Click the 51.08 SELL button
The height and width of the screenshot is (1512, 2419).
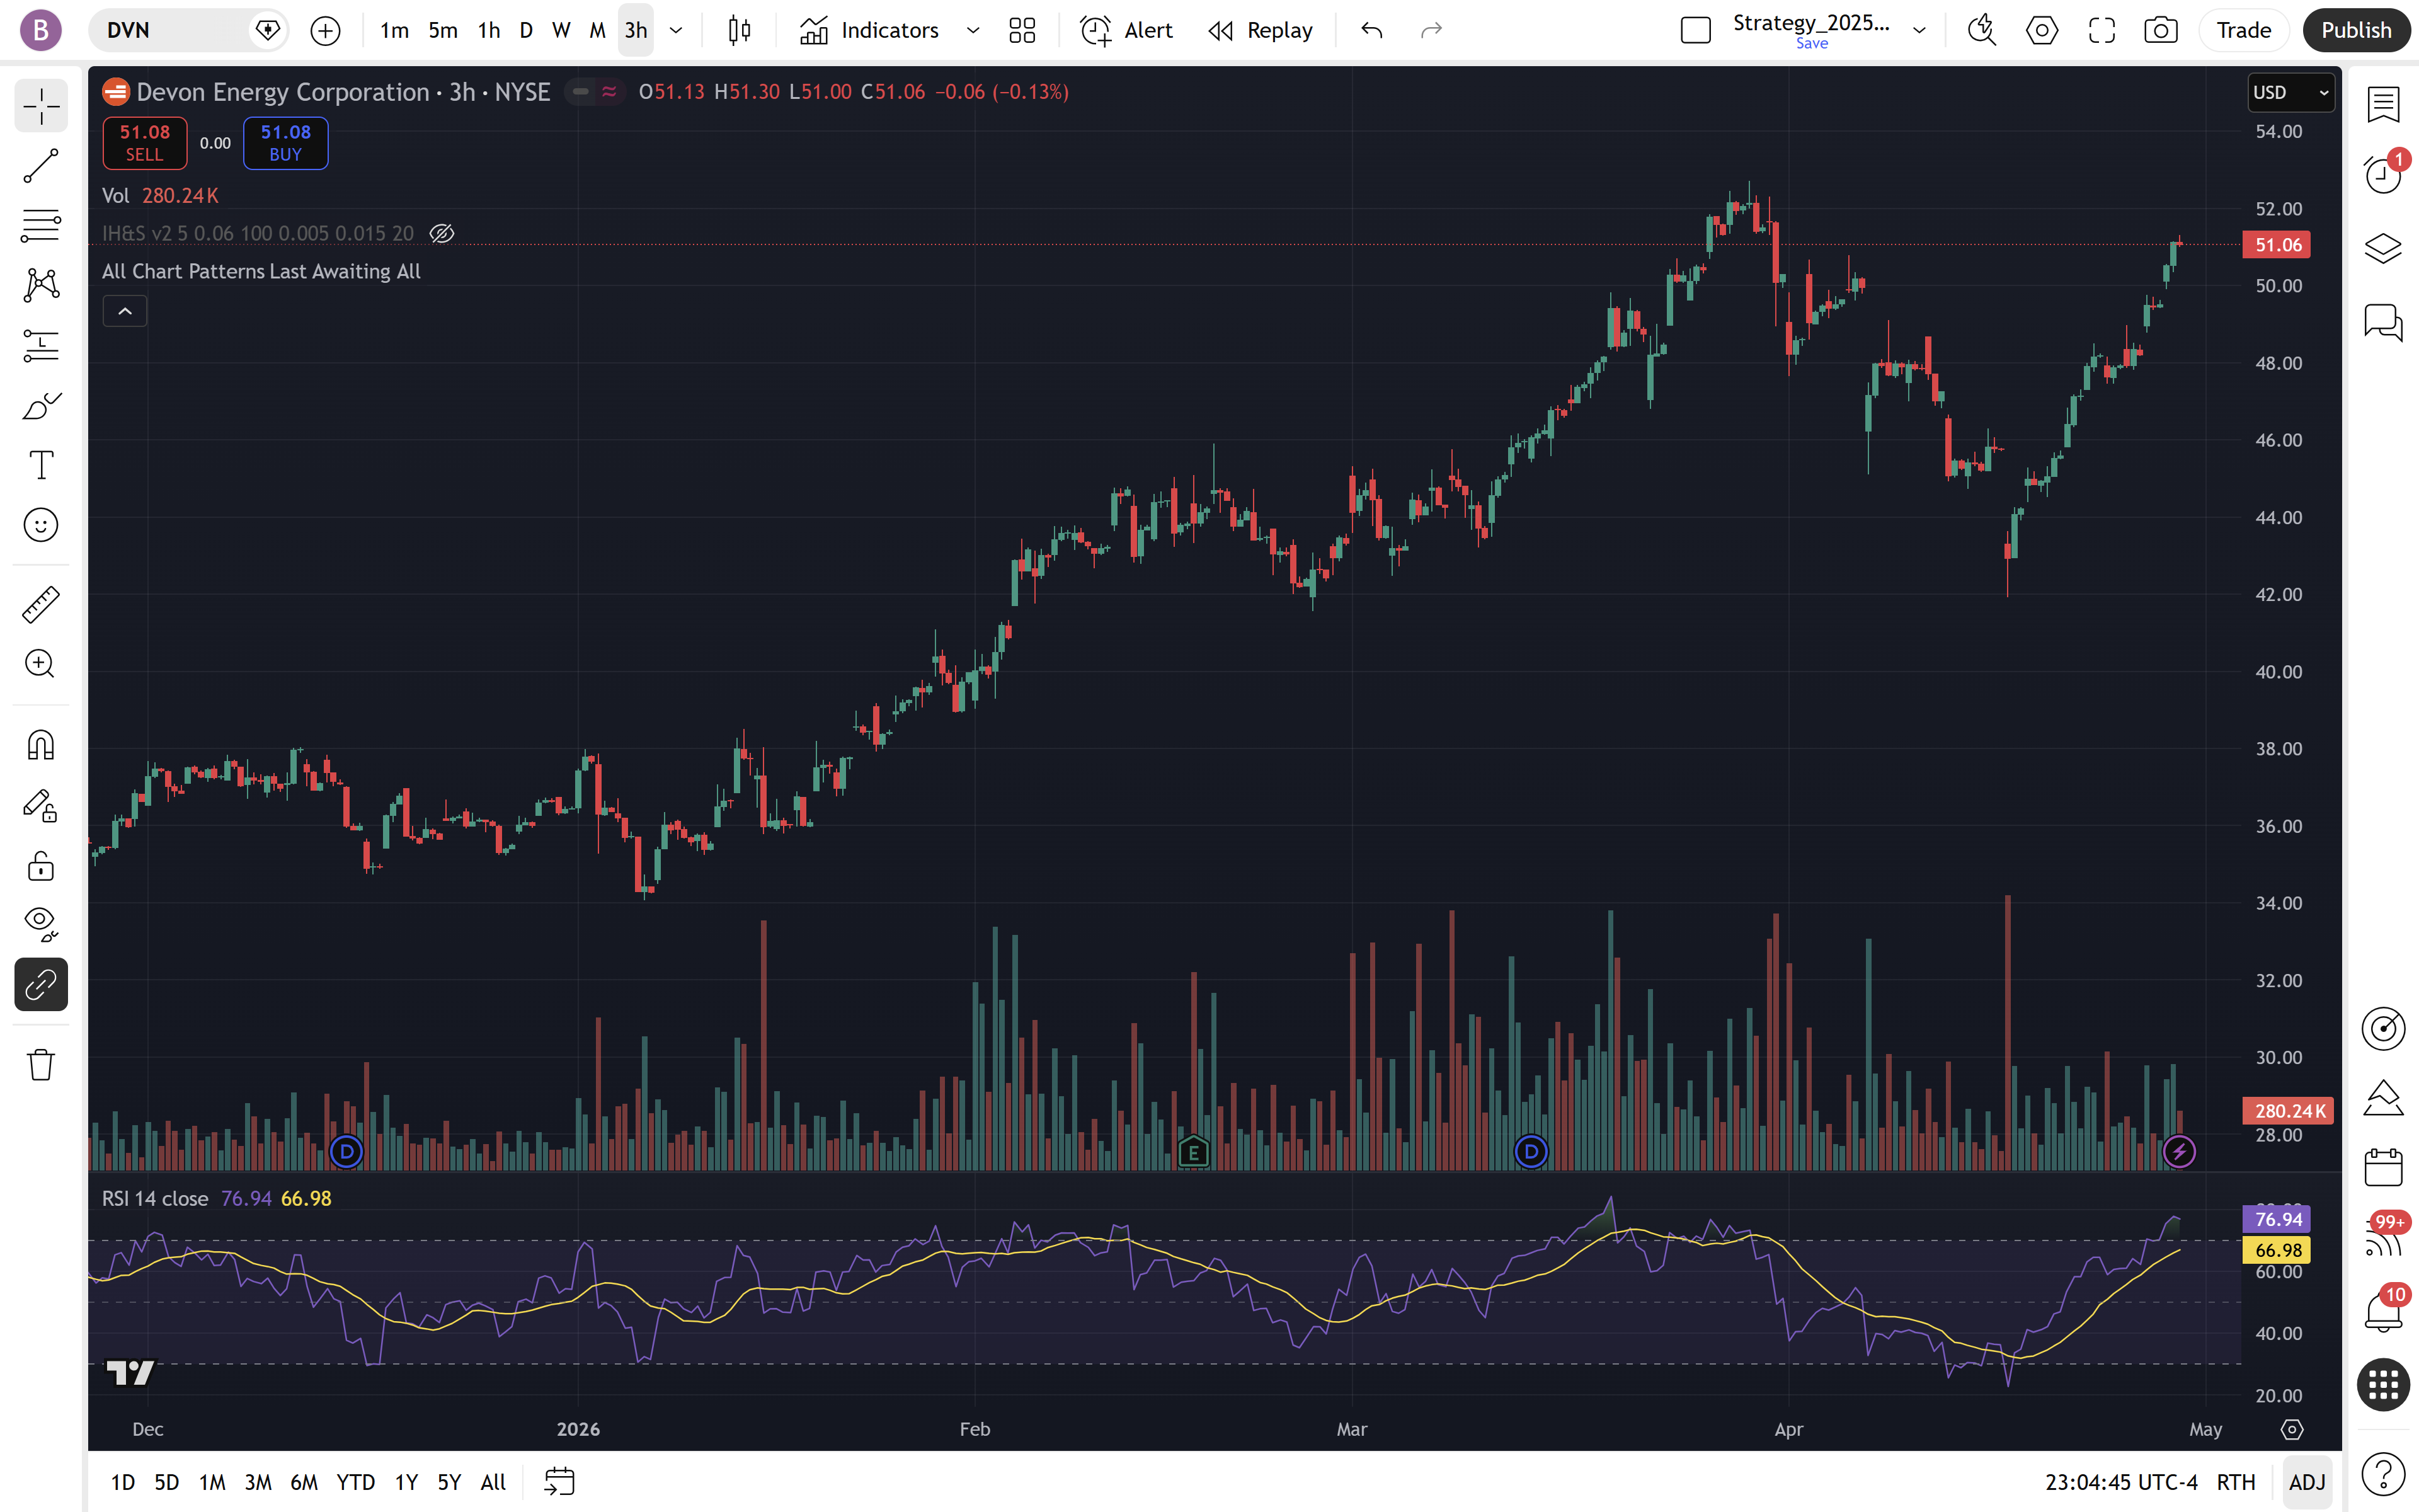145,143
